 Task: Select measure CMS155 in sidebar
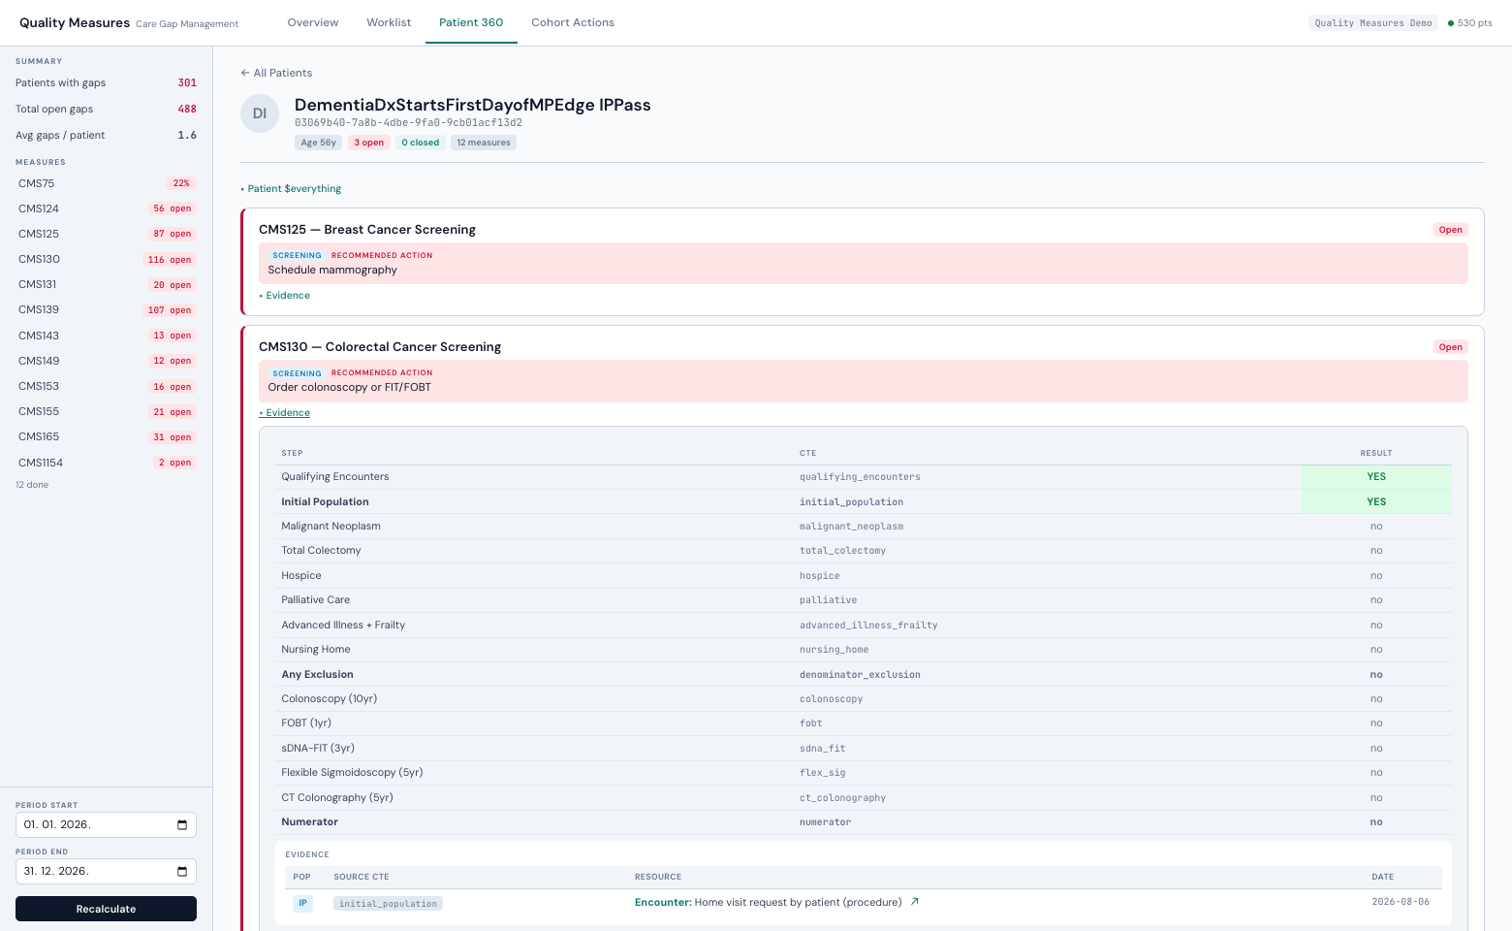(106, 411)
